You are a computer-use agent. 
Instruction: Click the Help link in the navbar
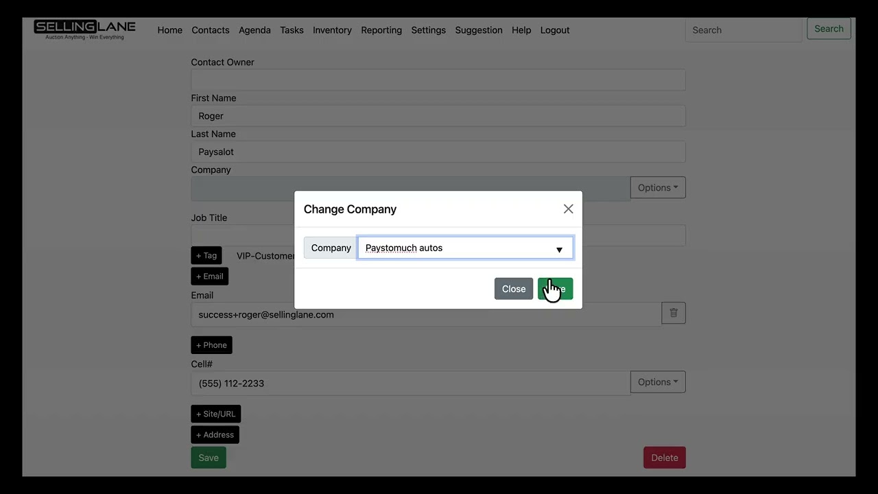(x=521, y=30)
